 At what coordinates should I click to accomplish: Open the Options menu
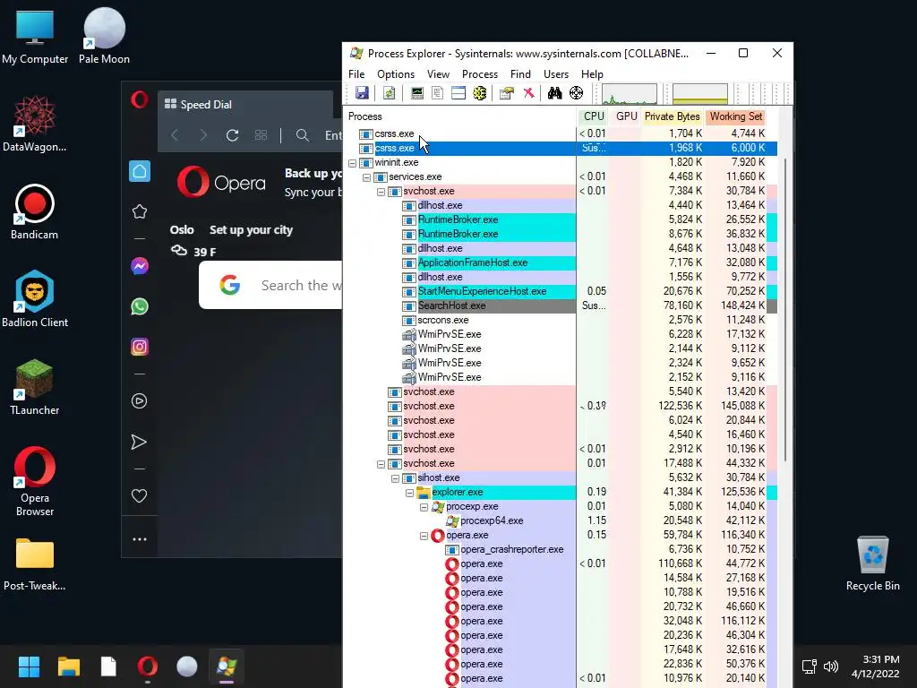(396, 74)
